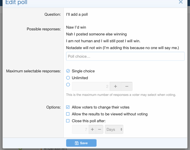Viewport: 190px width, 150px height.
Task: Check Close this poll after option
Action: [68, 121]
